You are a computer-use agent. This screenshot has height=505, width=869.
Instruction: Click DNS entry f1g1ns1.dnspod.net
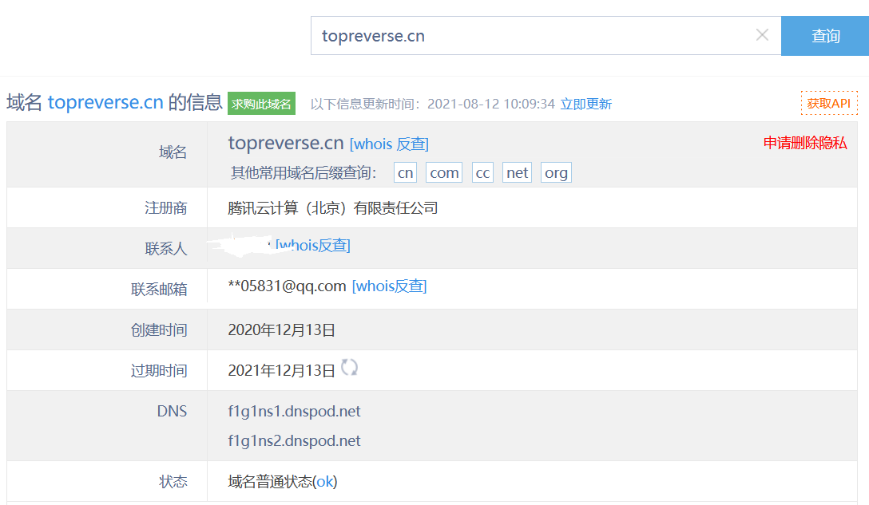coord(294,412)
